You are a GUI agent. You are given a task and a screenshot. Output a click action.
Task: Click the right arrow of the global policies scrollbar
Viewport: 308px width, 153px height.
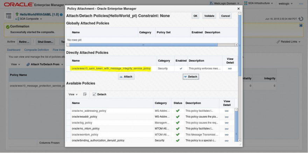(236, 45)
